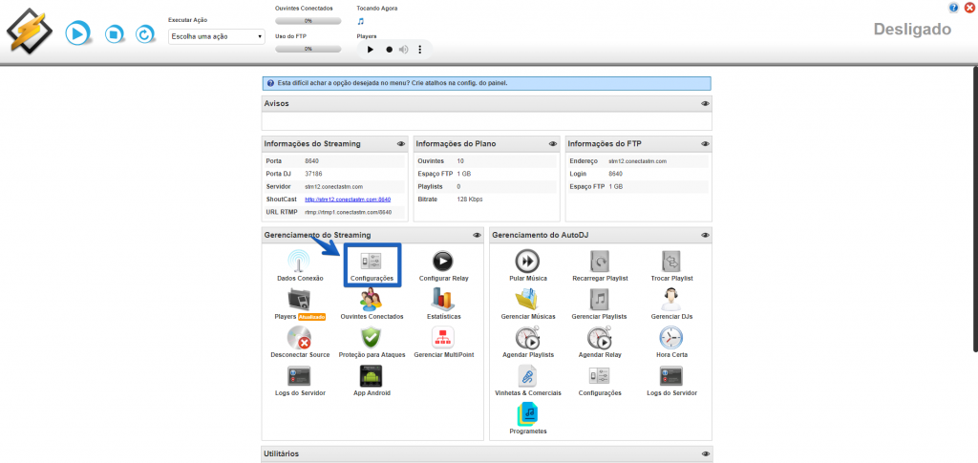Image resolution: width=978 pixels, height=463 pixels.
Task: Open Gerenciar MultiPoint icon
Action: pos(443,337)
